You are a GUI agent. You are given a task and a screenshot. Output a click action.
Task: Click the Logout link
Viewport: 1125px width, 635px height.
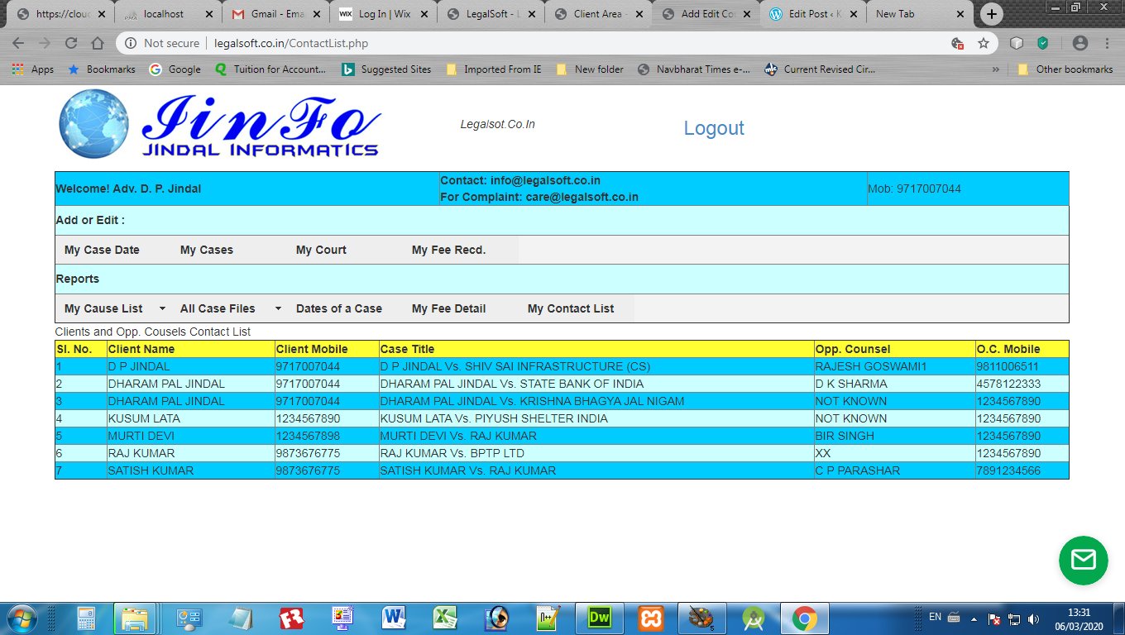(713, 128)
